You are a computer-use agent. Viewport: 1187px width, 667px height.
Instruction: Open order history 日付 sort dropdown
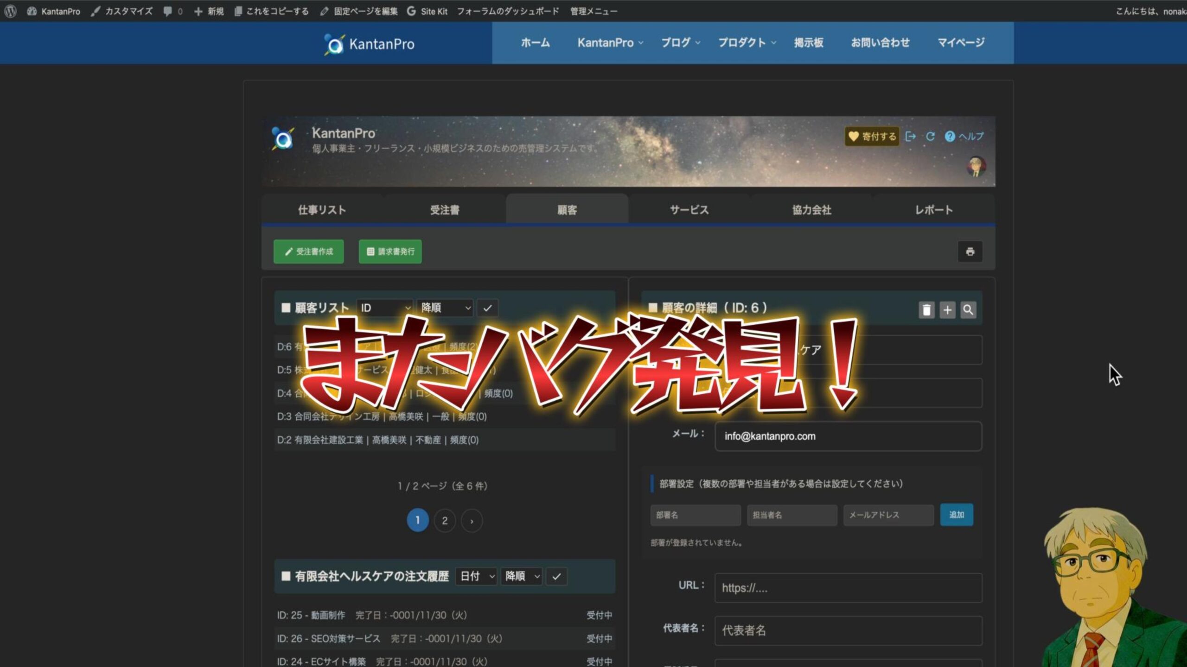click(477, 577)
